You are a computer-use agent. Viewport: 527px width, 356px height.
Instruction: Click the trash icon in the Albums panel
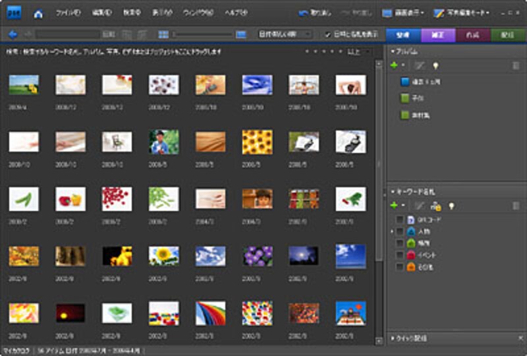tap(516, 65)
